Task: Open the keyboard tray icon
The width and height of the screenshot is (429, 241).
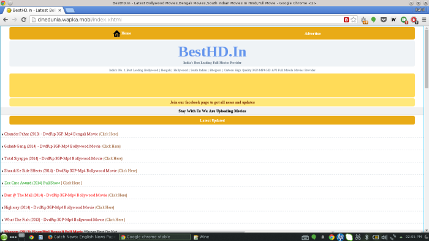Action: [305, 237]
